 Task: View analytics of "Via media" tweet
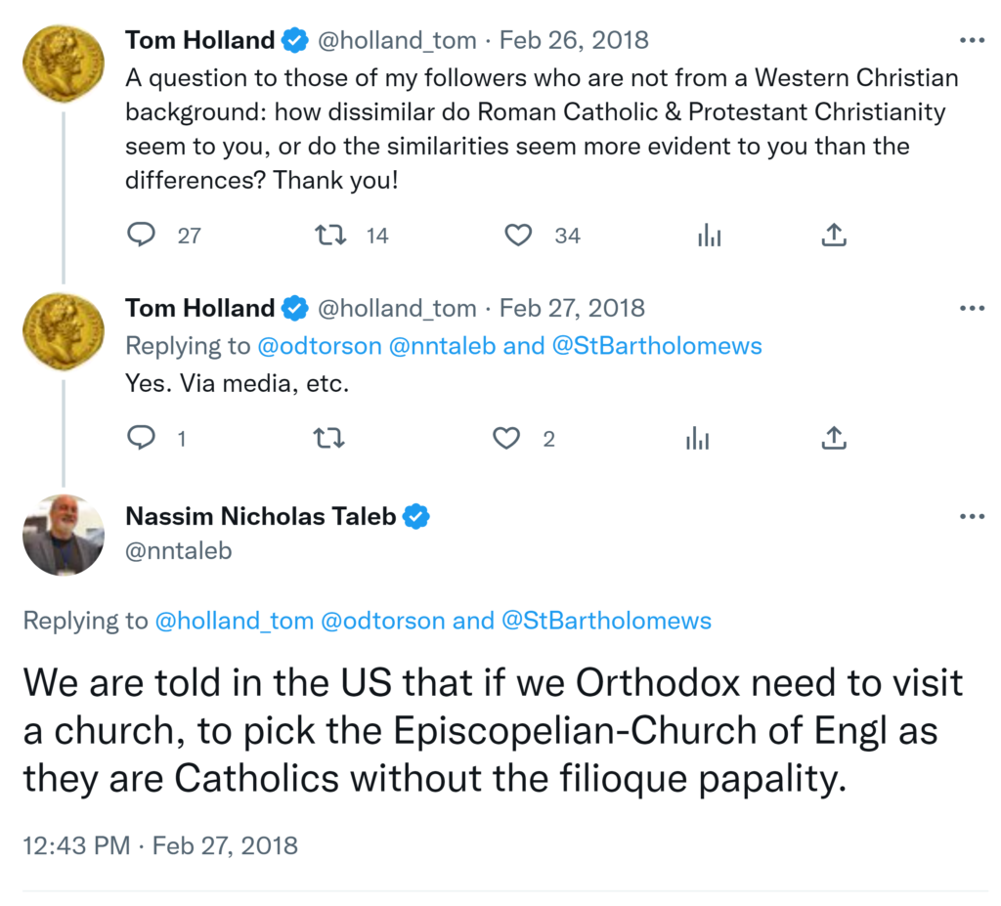(697, 439)
